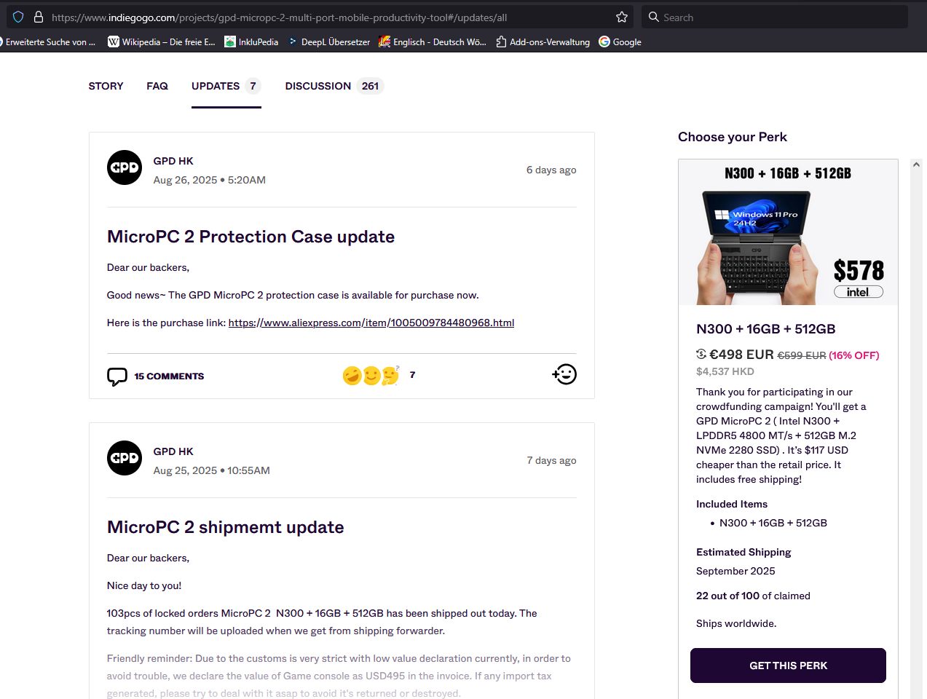Click the '(16% OFF)' discount text
Viewport: 927px width, 699px height.
pos(854,355)
